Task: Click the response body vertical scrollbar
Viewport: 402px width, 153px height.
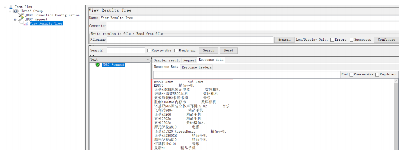Action: click(x=396, y=115)
